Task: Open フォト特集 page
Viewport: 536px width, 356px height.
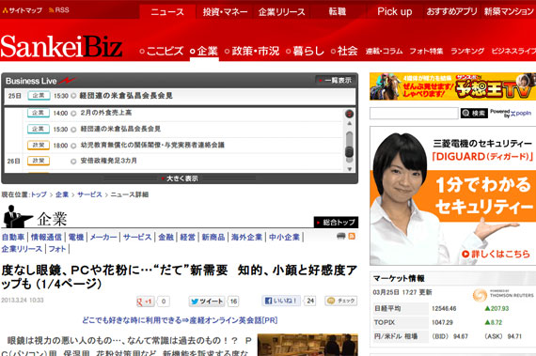Action: [x=426, y=52]
